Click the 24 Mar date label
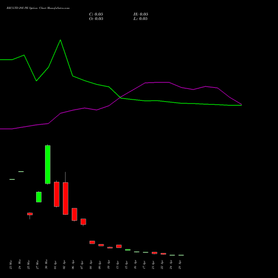278x278 pixels. (19, 265)
